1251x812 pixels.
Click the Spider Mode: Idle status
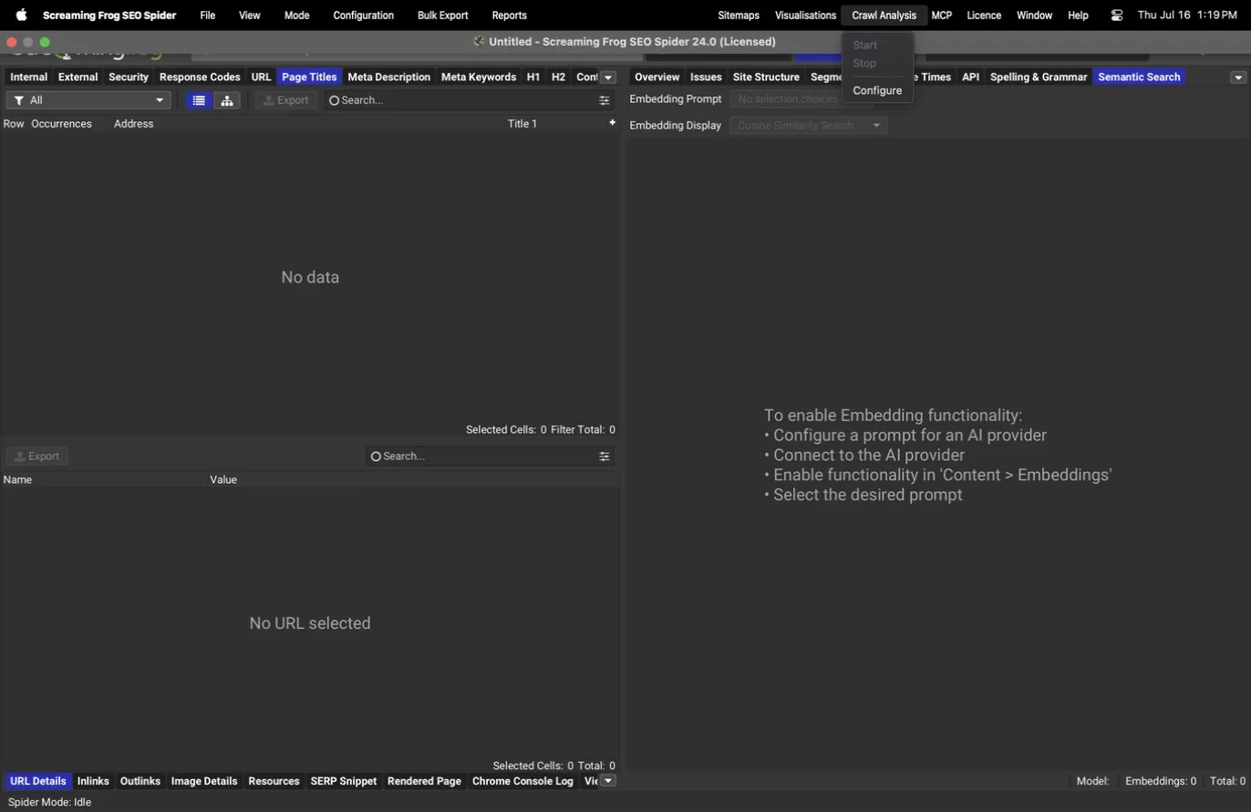(49, 802)
